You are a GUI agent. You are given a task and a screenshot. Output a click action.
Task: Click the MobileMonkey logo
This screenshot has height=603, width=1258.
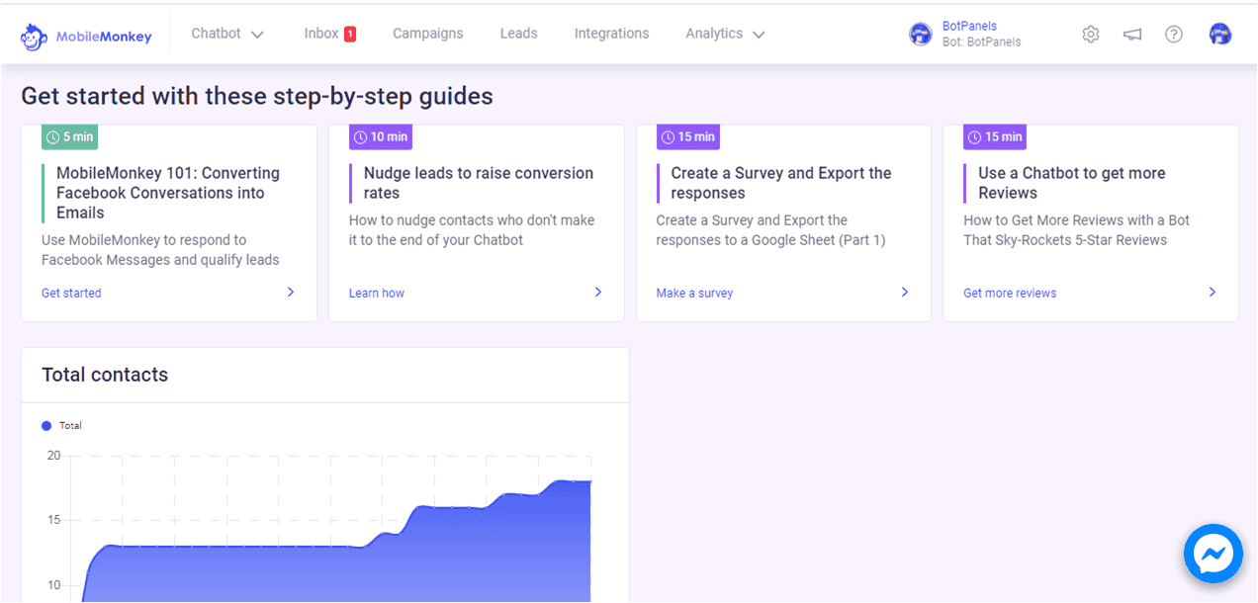(86, 37)
